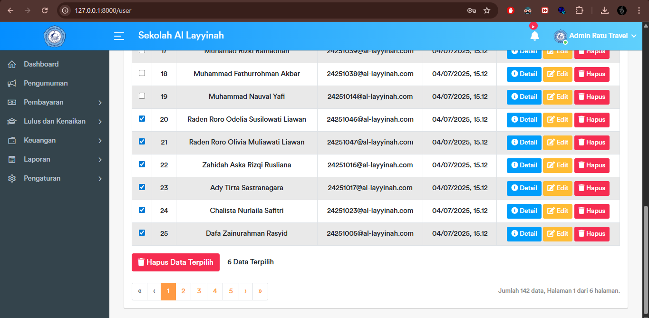
Task: Click Hapus Data Terpilih button
Action: pos(175,262)
